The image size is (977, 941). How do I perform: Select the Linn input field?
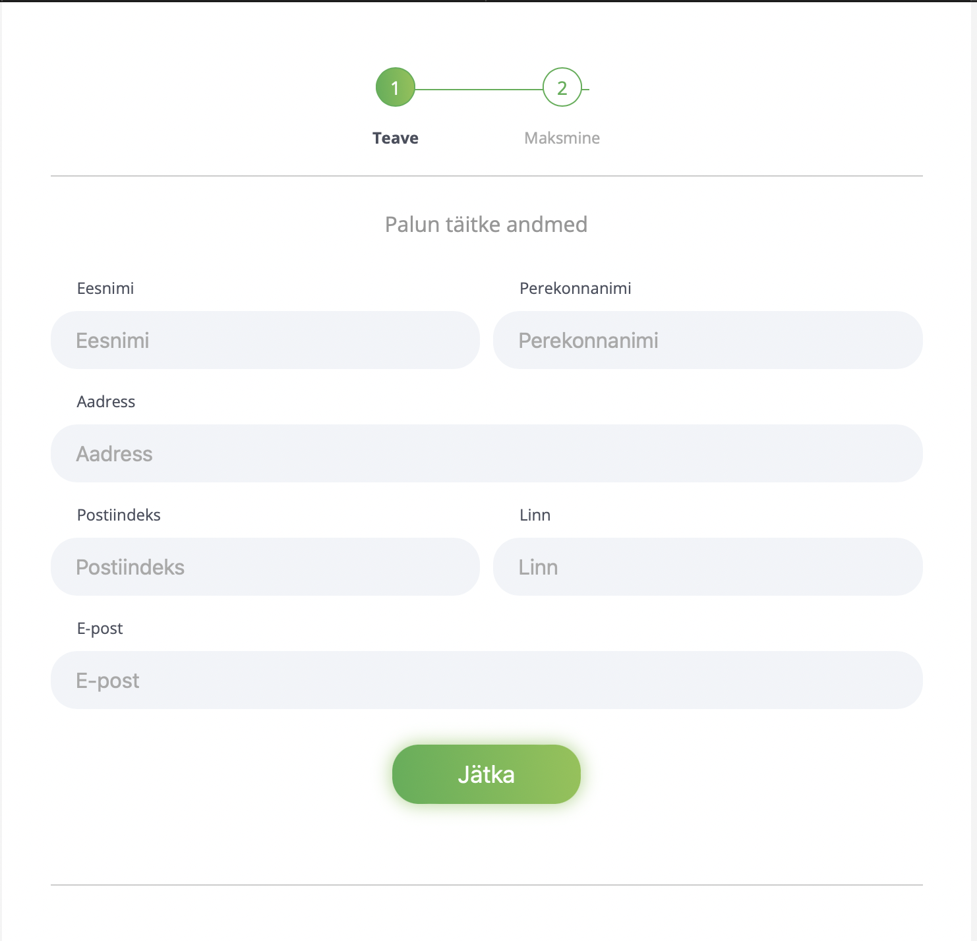(x=707, y=567)
